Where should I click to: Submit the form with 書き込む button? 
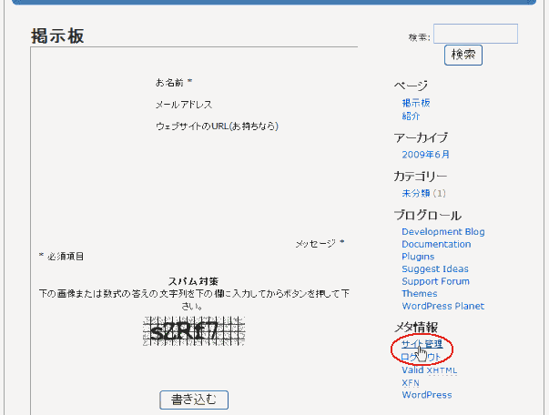coord(194,400)
